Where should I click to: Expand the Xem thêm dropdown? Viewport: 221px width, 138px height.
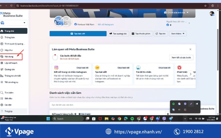click(177, 34)
